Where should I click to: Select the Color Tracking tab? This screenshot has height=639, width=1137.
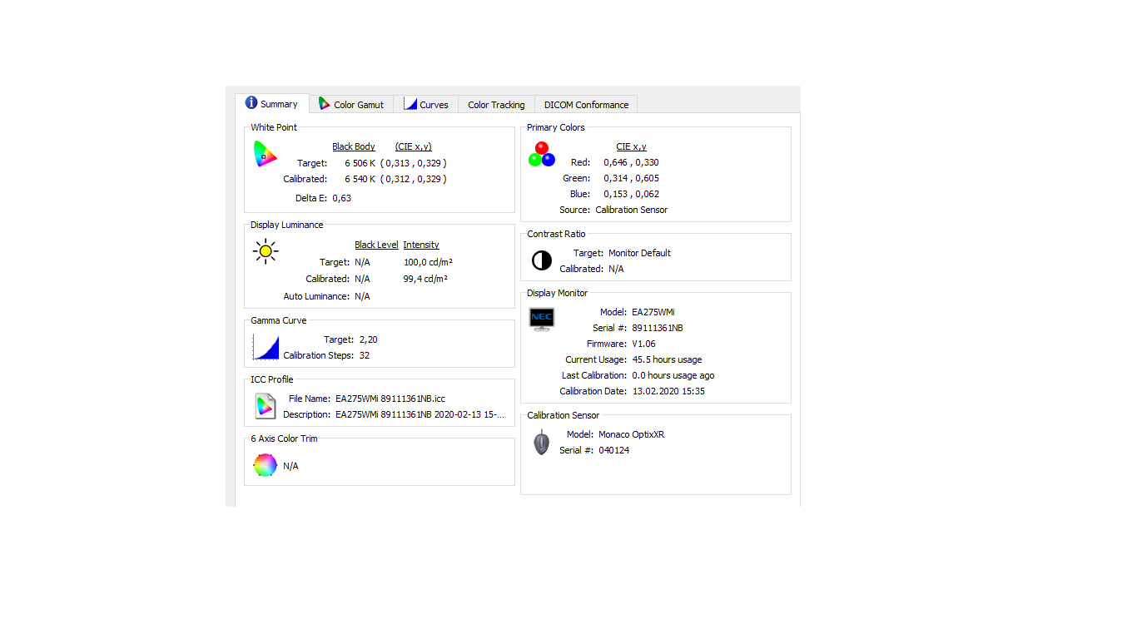[x=496, y=105]
